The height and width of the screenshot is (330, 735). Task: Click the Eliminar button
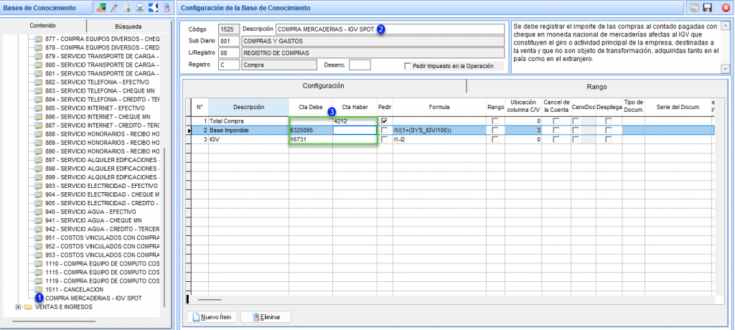266,317
